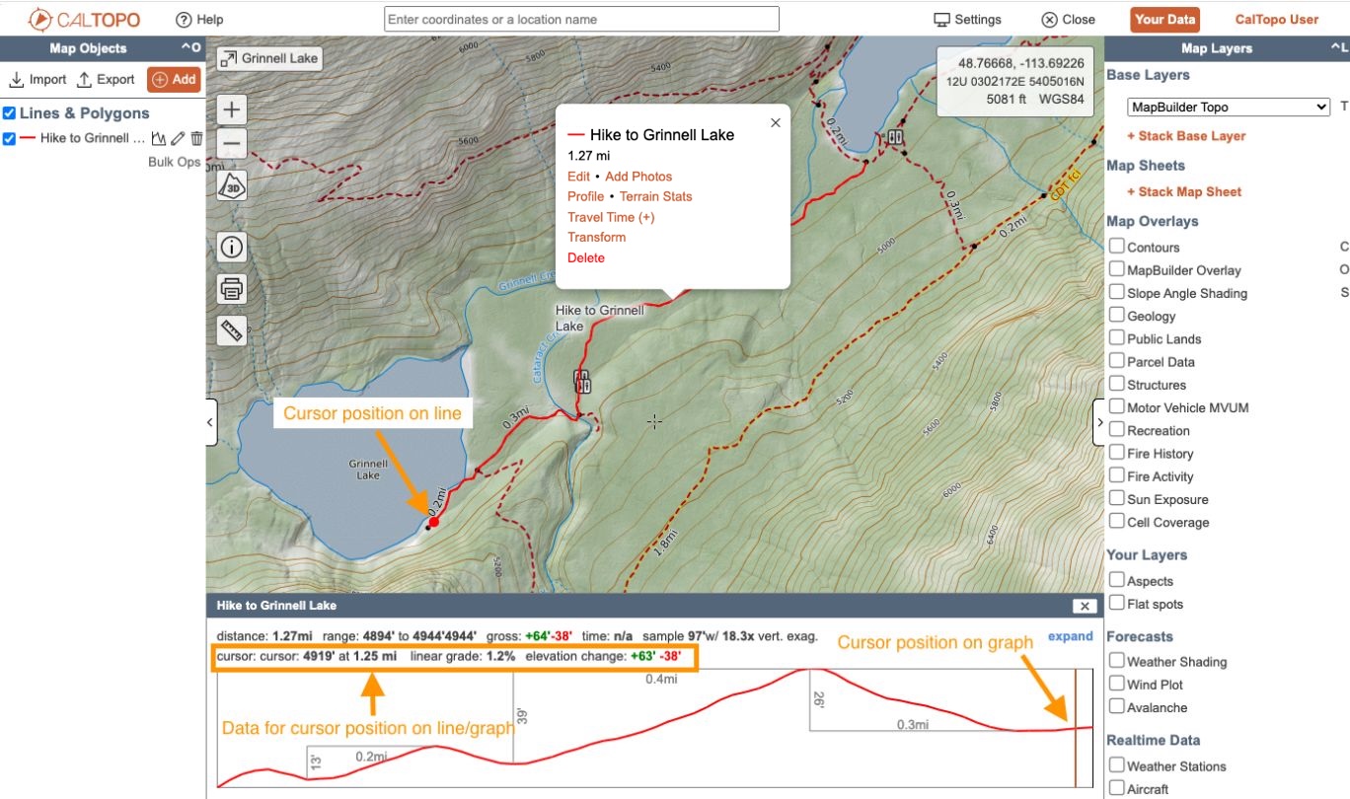Zoom in using the plus icon
Image resolution: width=1350 pixels, height=799 pixels.
click(x=231, y=109)
